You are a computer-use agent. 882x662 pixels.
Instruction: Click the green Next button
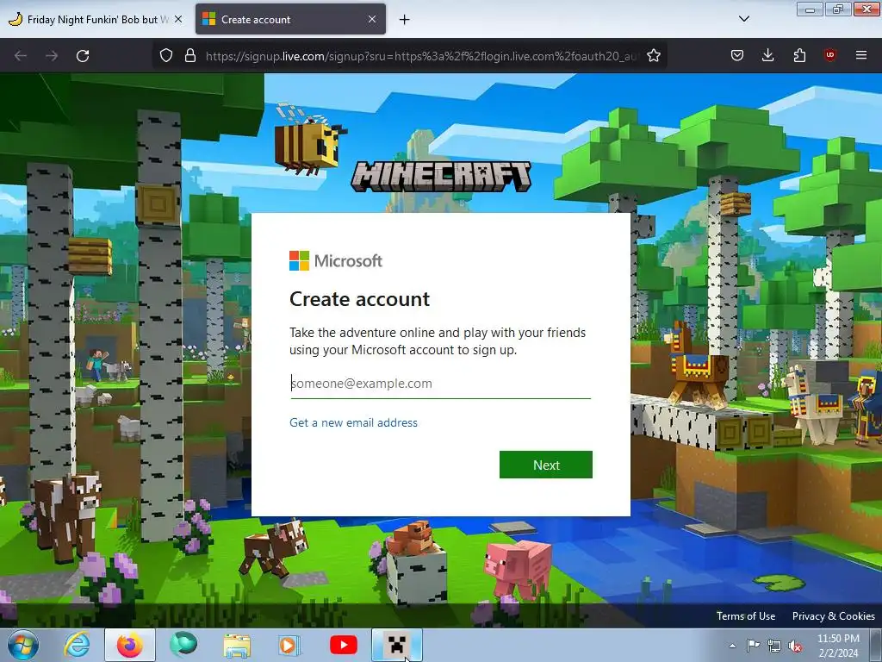(545, 465)
